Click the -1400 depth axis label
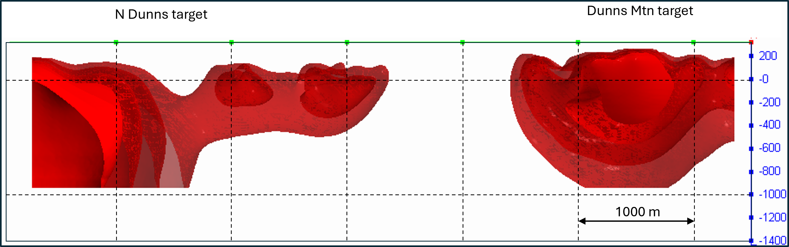The height and width of the screenshot is (247, 789). point(773,240)
